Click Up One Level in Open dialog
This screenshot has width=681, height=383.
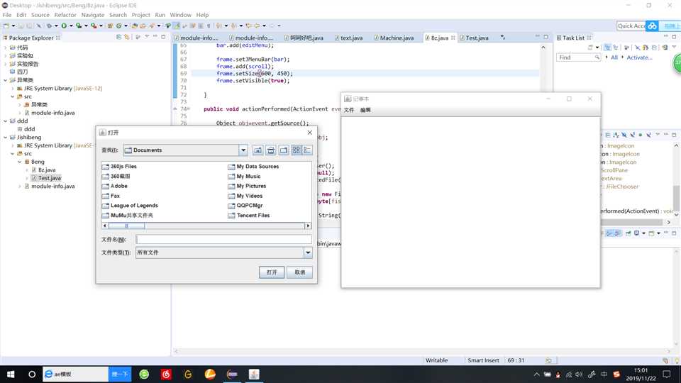pyautogui.click(x=258, y=150)
